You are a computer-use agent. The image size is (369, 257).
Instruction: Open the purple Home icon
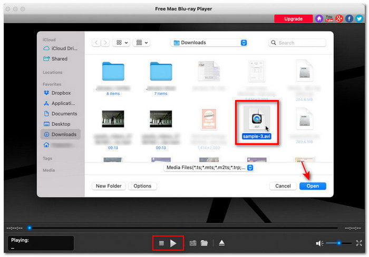coord(319,18)
